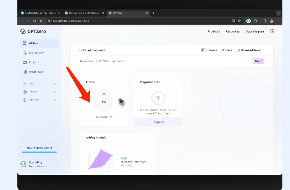Click the plagiarism question mark circle
This screenshot has width=290, height=190.
158,98
